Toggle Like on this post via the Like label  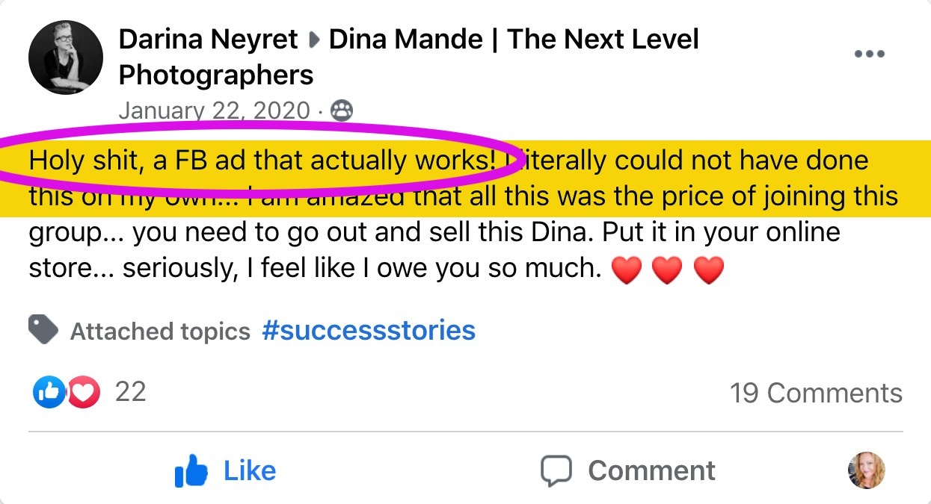(250, 470)
